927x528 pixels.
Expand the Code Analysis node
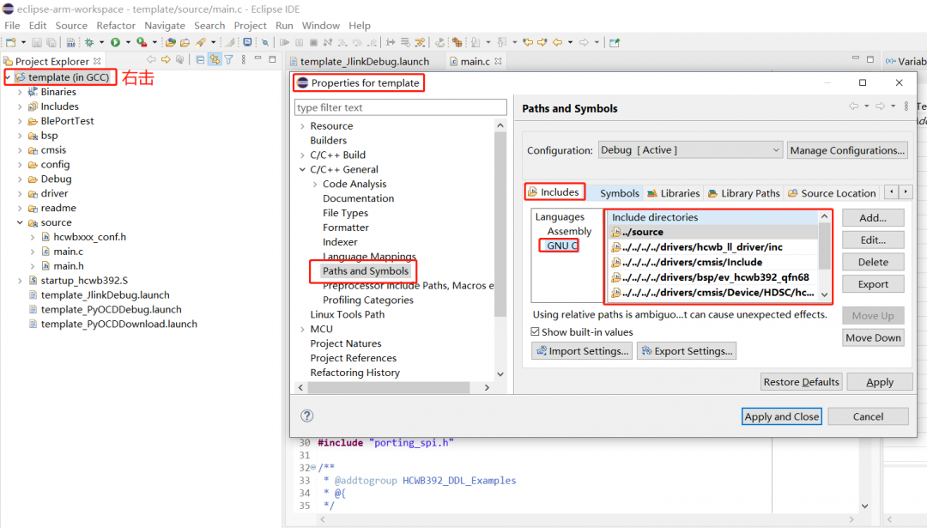point(315,185)
